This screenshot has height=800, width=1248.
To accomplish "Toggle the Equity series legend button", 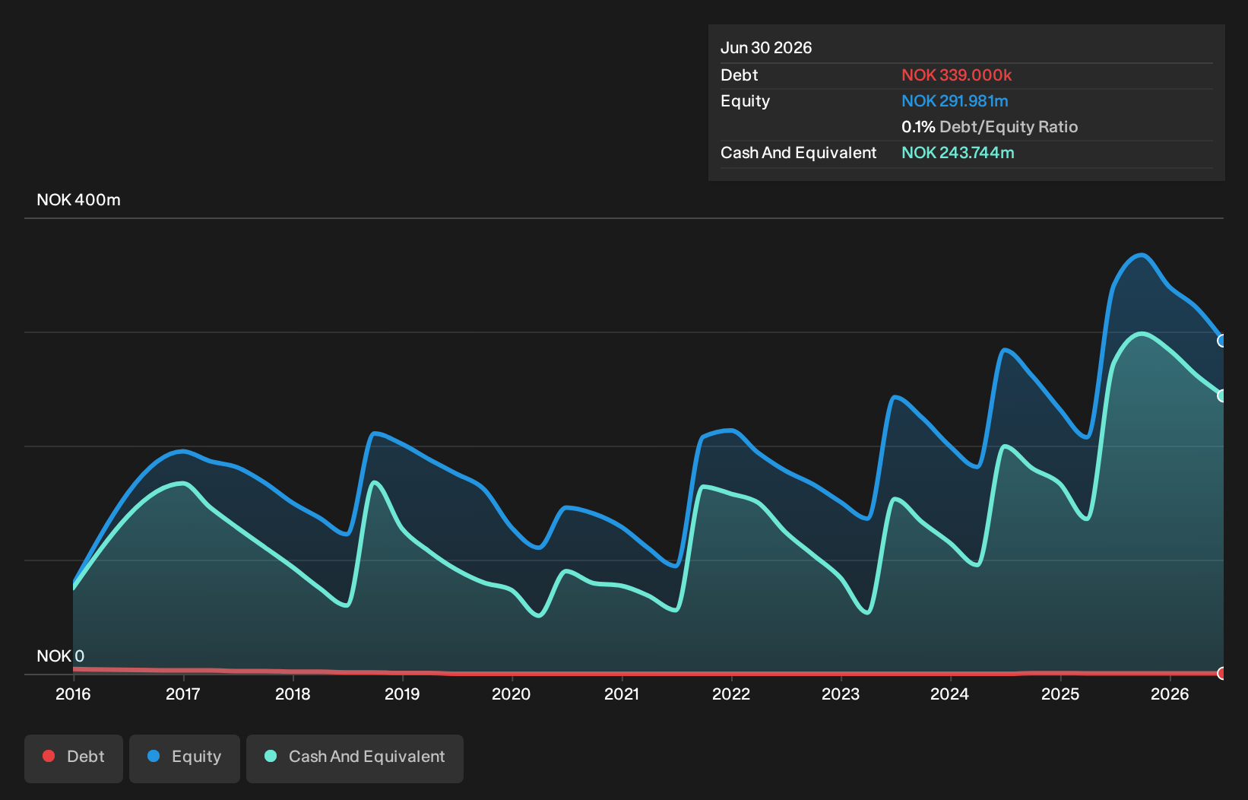I will pyautogui.click(x=185, y=758).
